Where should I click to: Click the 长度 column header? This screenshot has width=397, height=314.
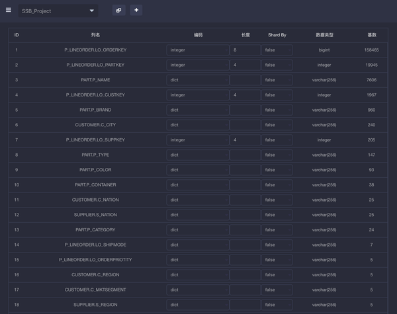pos(245,35)
